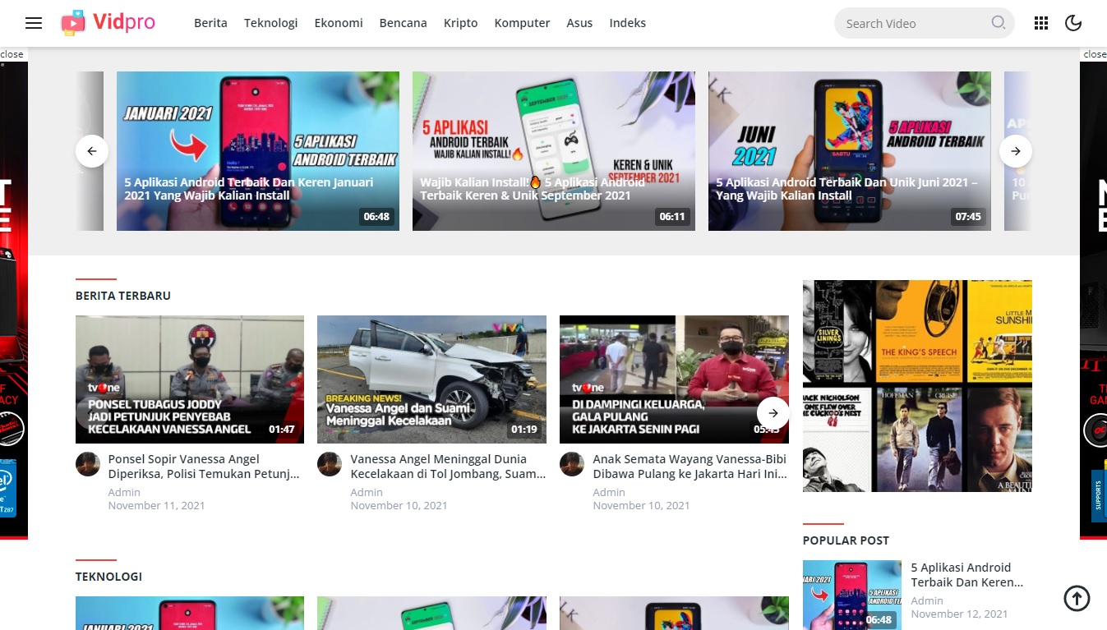This screenshot has width=1107, height=630.
Task: Click the TEKNOLOGI section heading
Action: click(x=108, y=577)
